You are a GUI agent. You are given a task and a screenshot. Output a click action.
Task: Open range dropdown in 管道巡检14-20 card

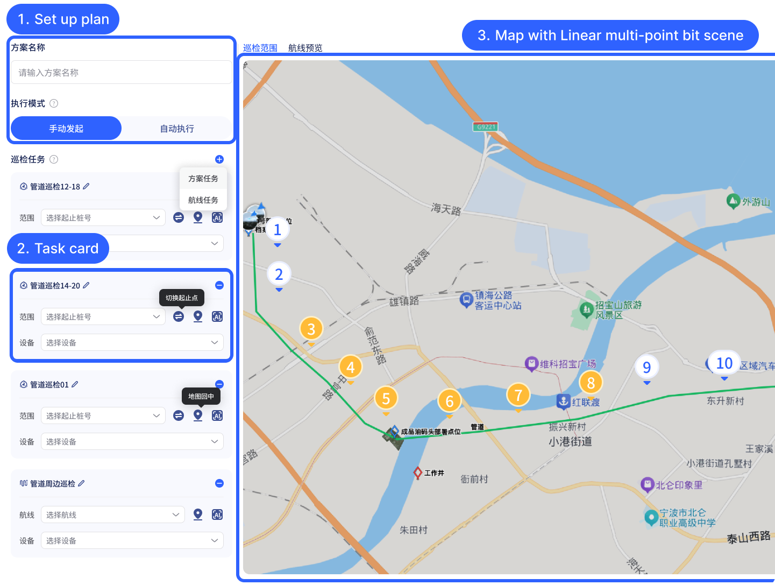point(103,316)
